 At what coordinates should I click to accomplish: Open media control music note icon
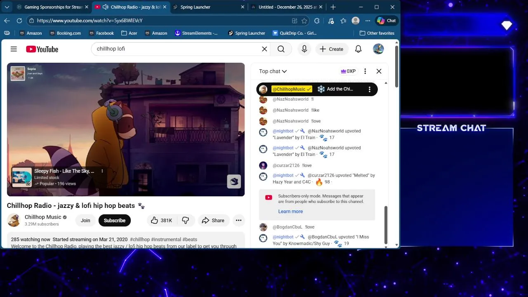(x=331, y=21)
